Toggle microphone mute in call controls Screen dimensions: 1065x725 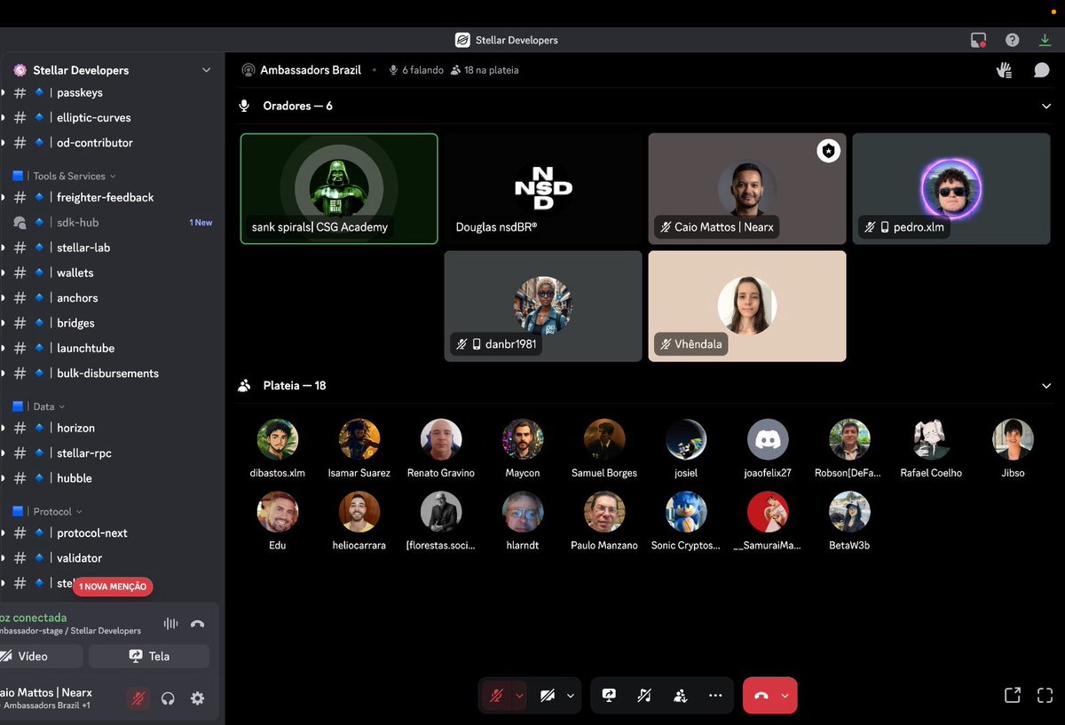(x=497, y=696)
